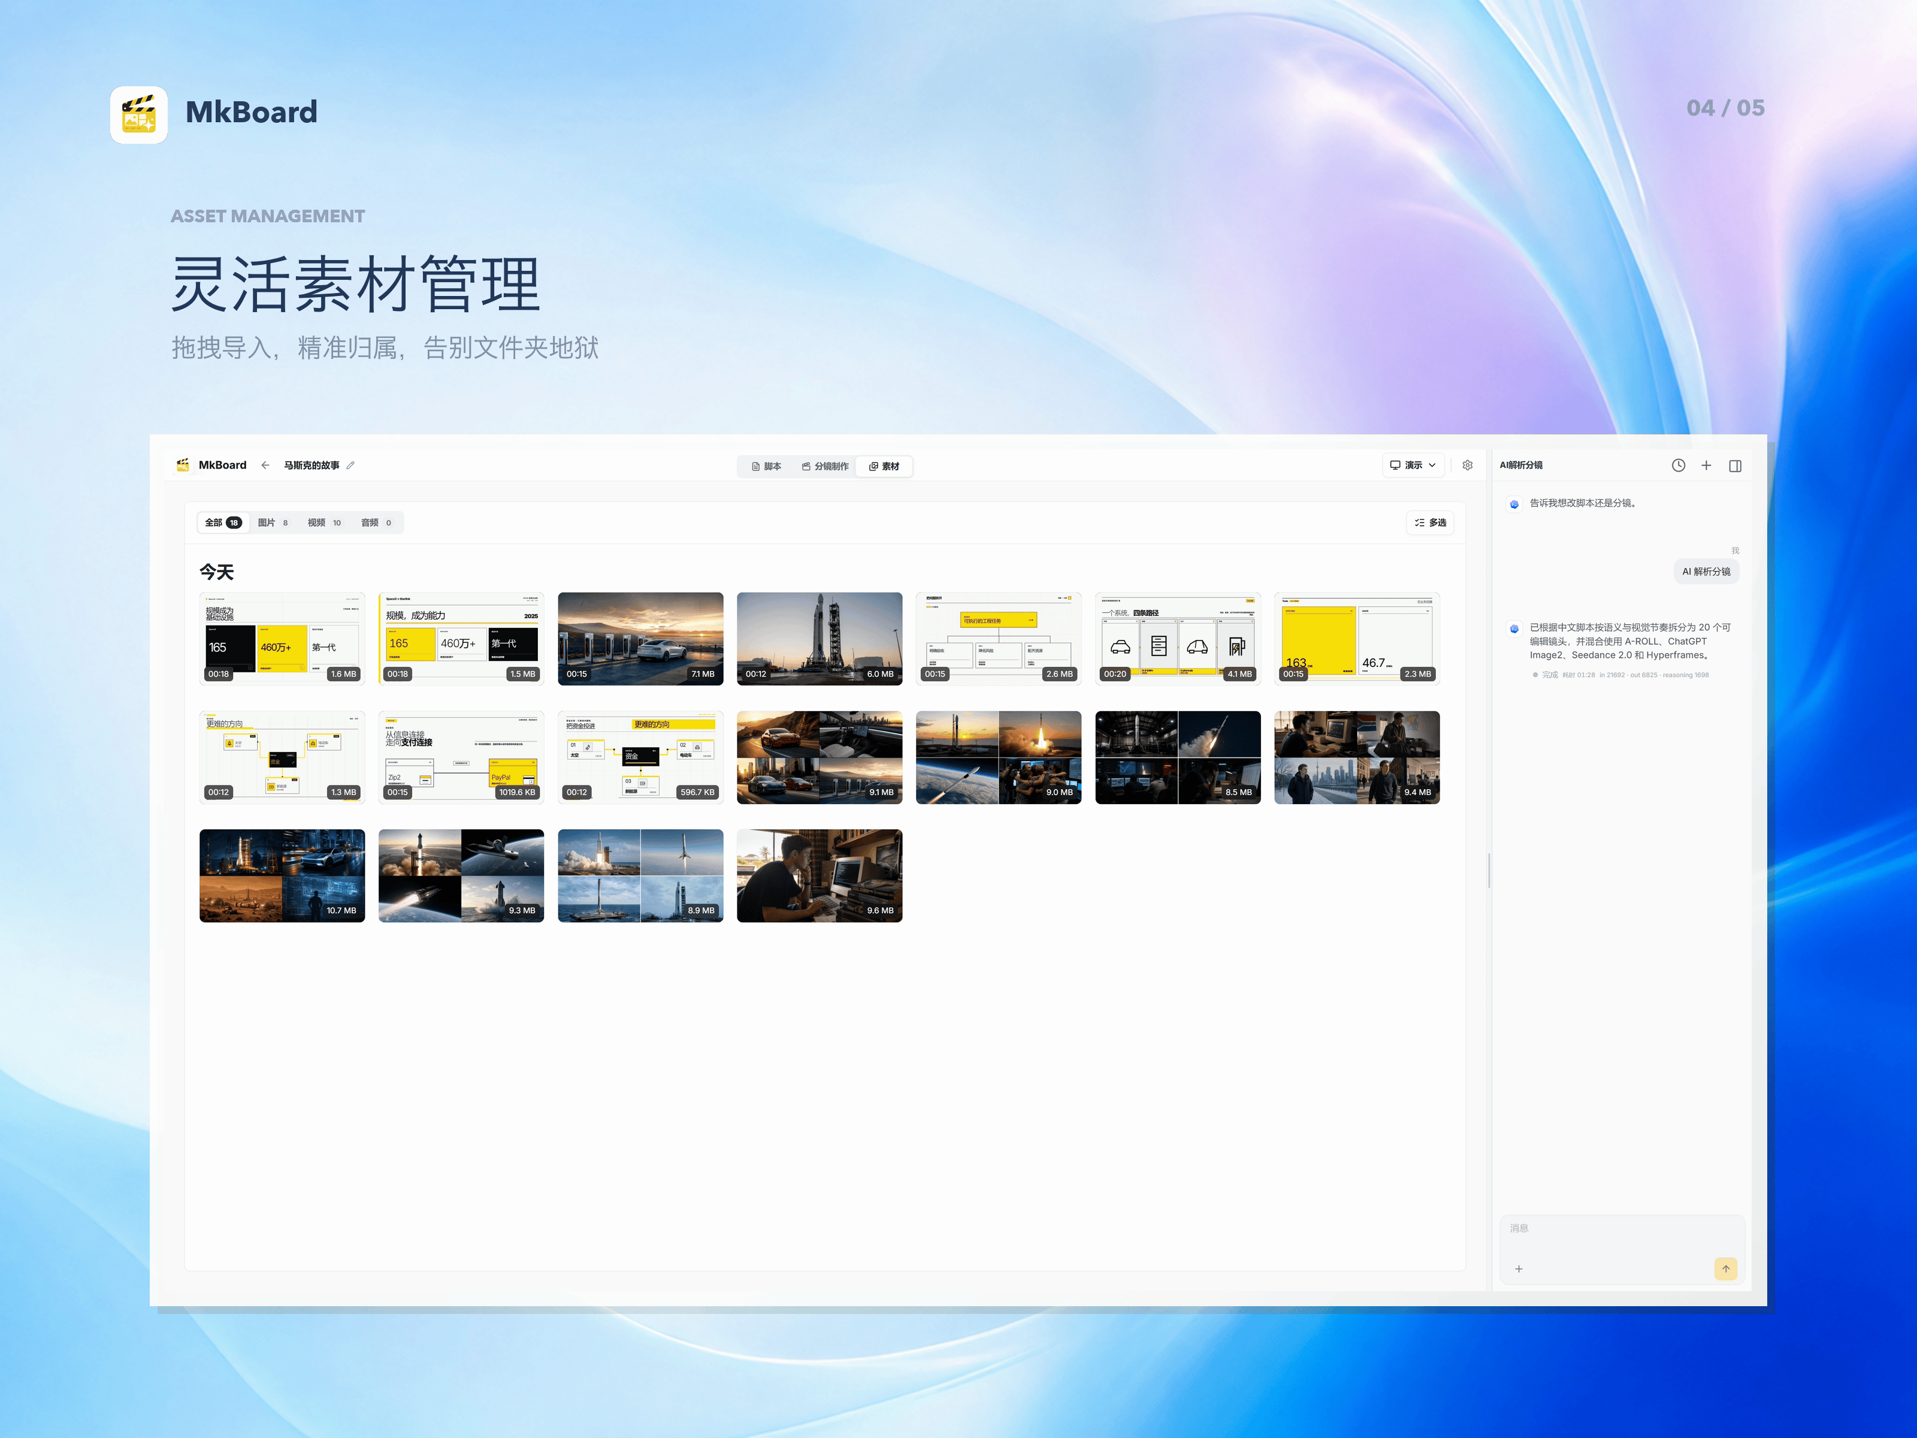
Task: Open the 演示 presentation dropdown
Action: pos(1413,466)
